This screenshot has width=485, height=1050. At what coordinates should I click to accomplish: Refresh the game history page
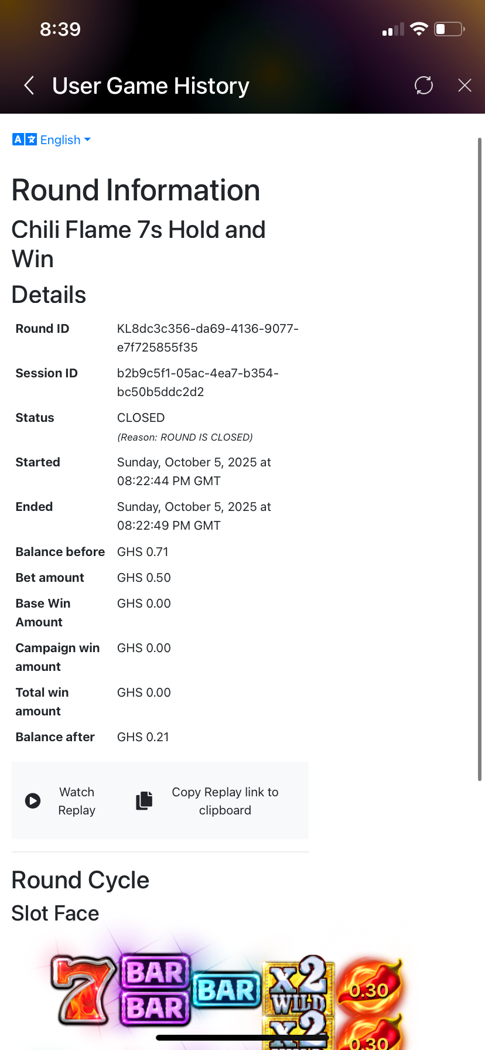pos(423,86)
